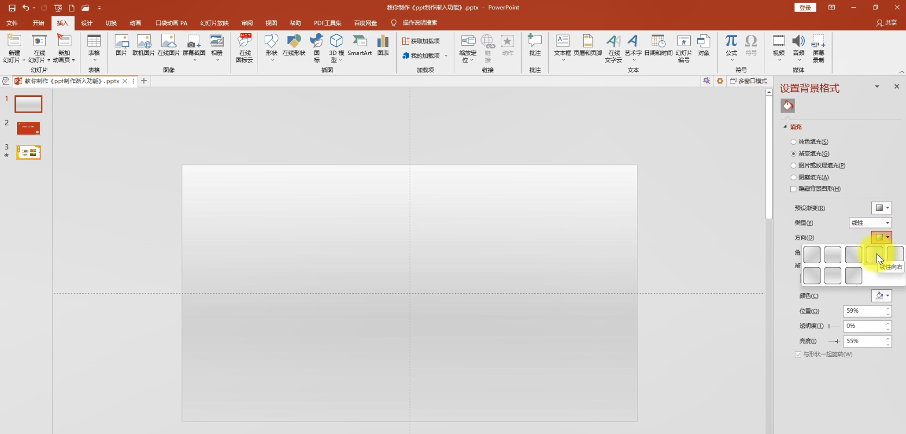The height and width of the screenshot is (434, 906).
Task: Click the 登录 sign-in button
Action: click(x=805, y=8)
